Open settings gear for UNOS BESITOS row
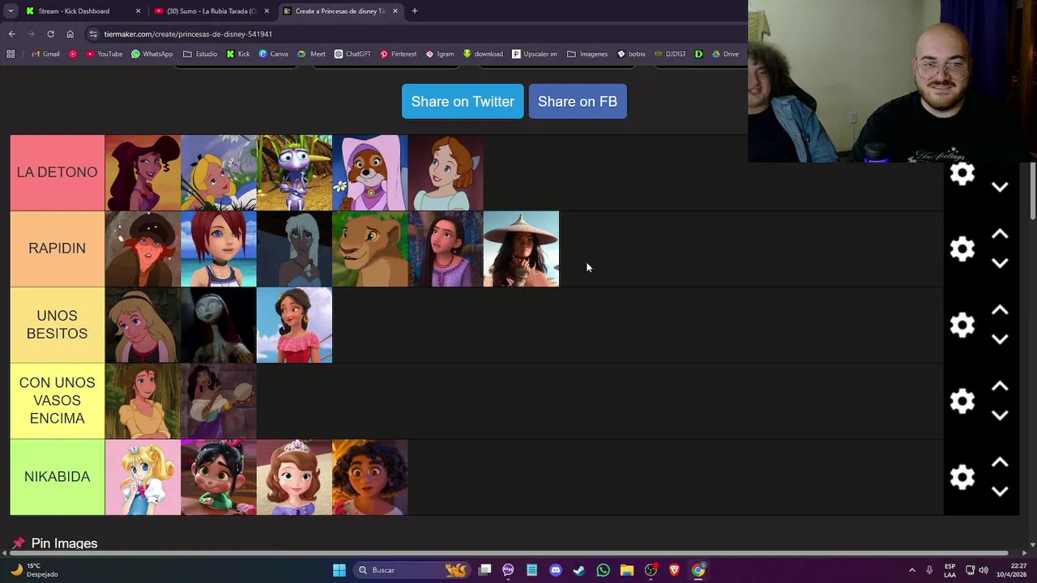1037x583 pixels. coord(962,325)
